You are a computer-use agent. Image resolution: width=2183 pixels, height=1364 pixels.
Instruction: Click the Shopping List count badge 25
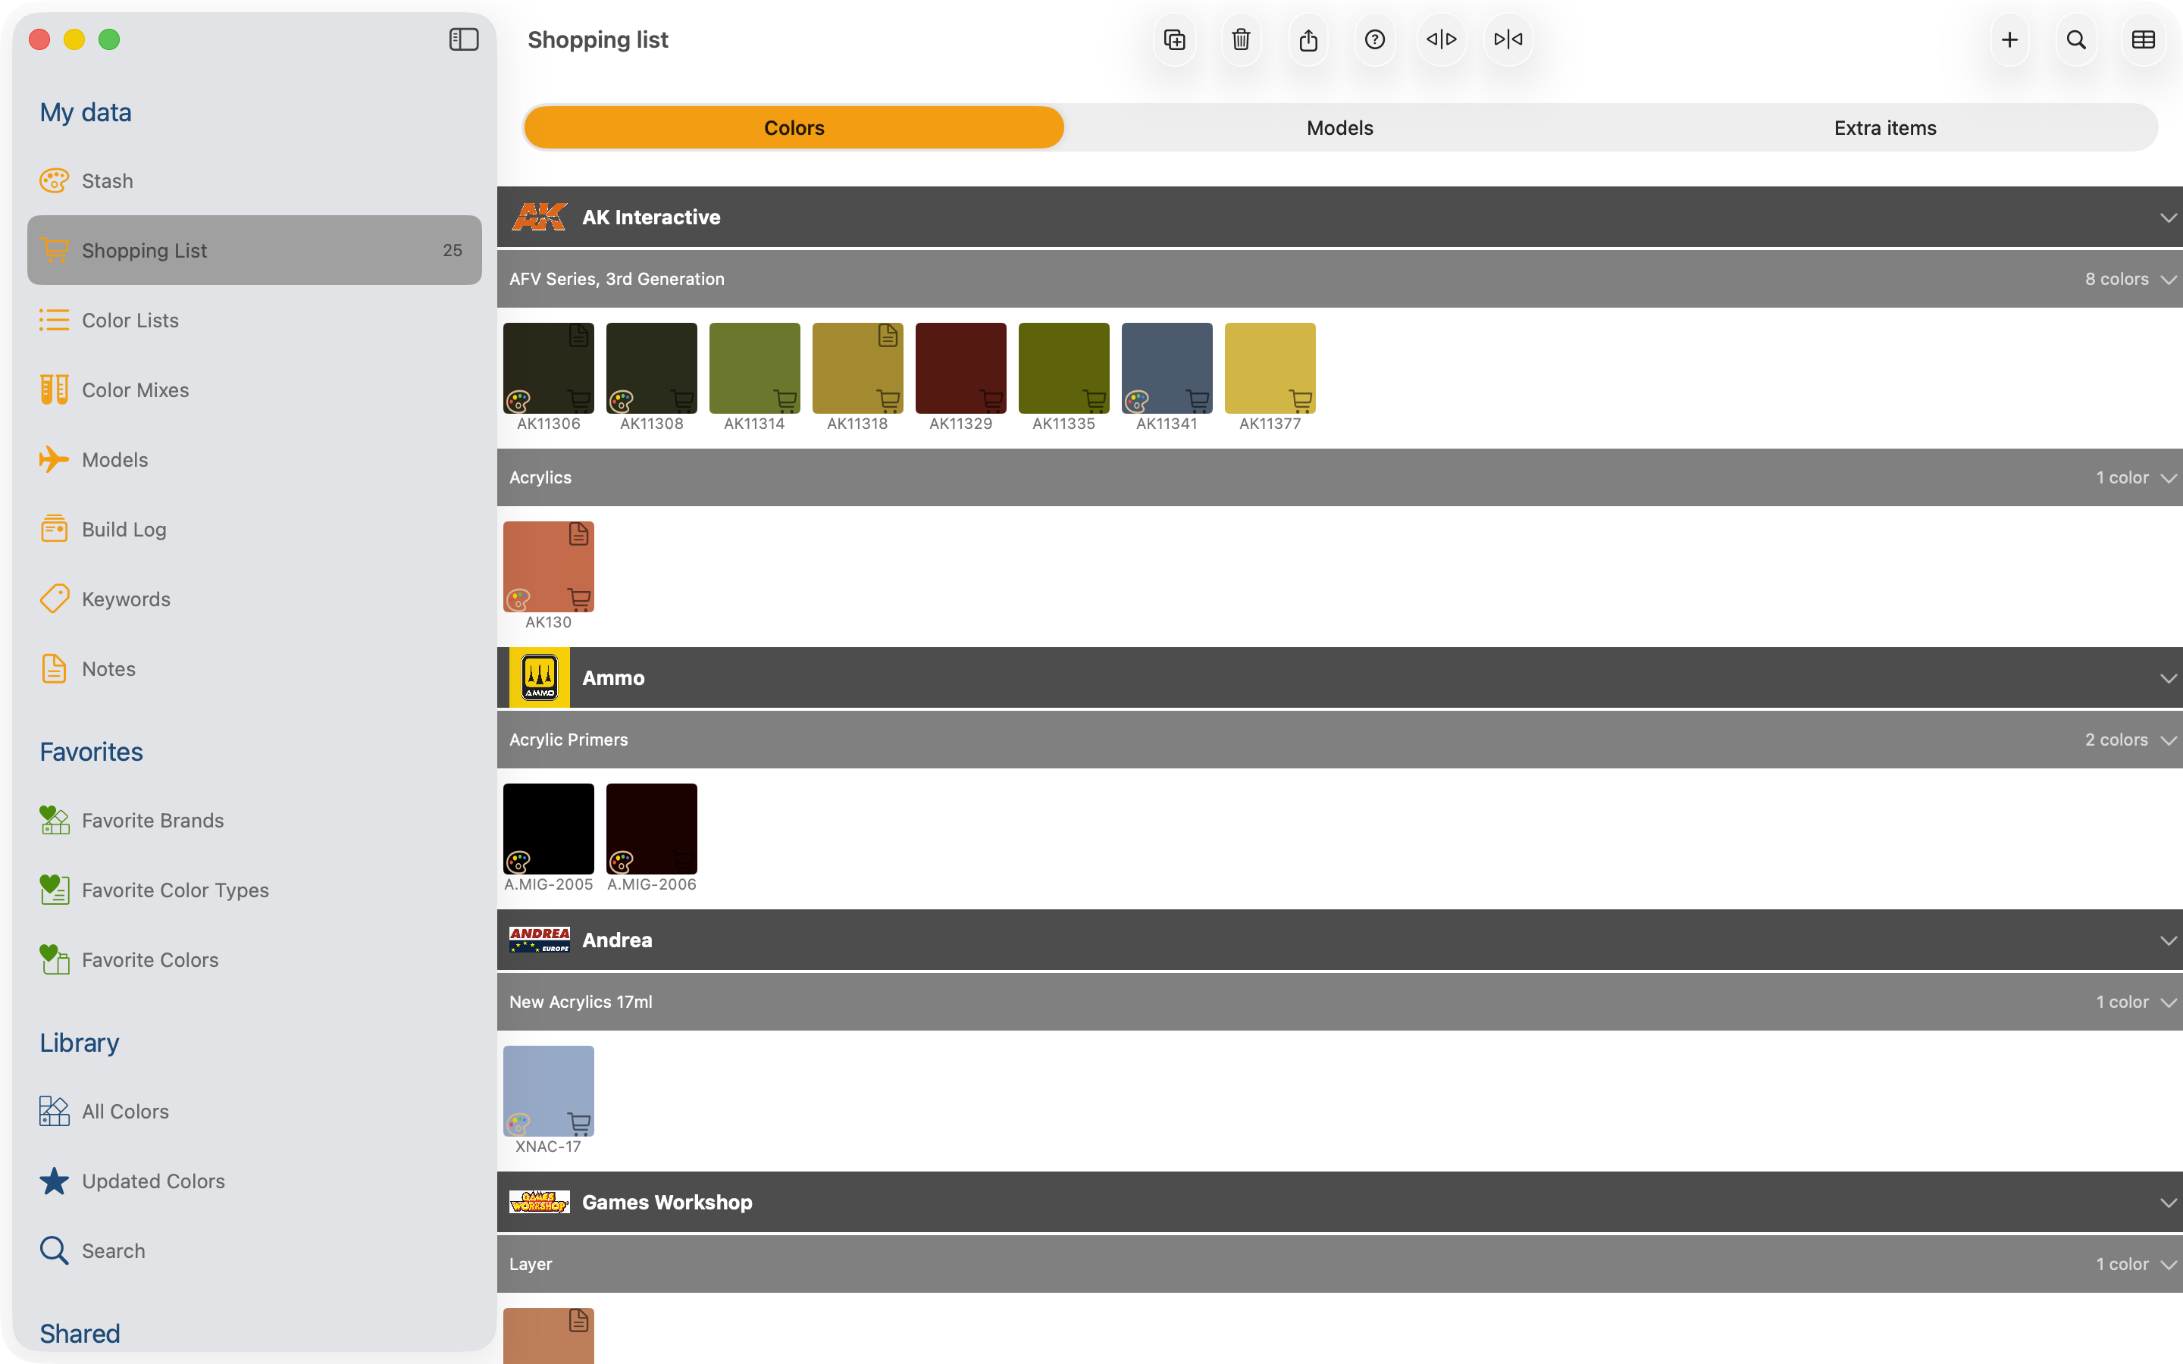click(453, 250)
